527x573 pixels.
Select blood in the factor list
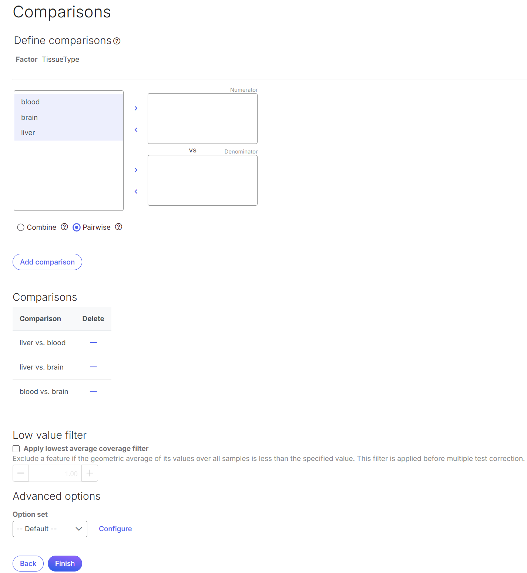30,102
